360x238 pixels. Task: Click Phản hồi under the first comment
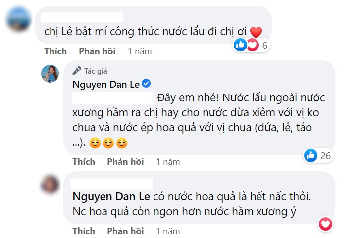click(97, 51)
